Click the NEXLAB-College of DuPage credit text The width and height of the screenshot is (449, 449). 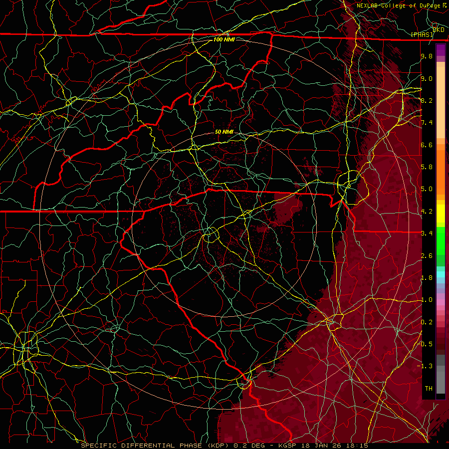(399, 5)
